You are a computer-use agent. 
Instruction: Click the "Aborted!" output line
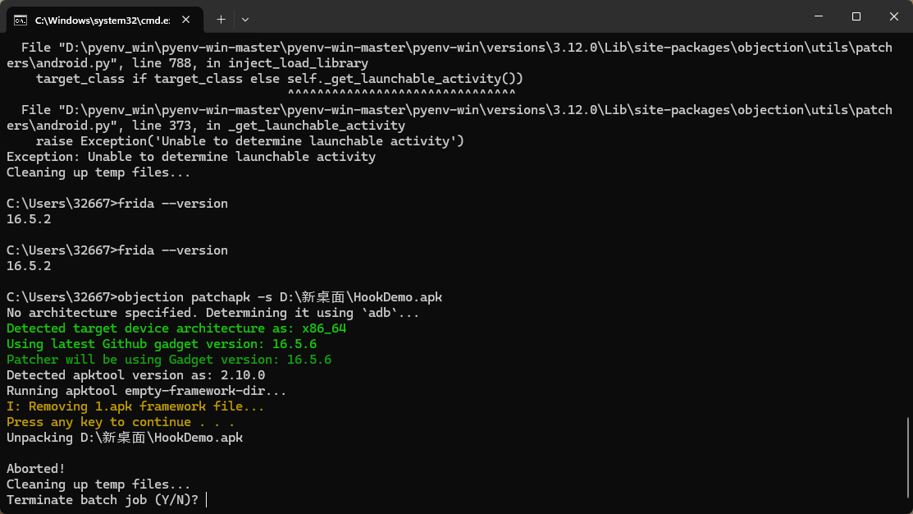[x=37, y=469]
